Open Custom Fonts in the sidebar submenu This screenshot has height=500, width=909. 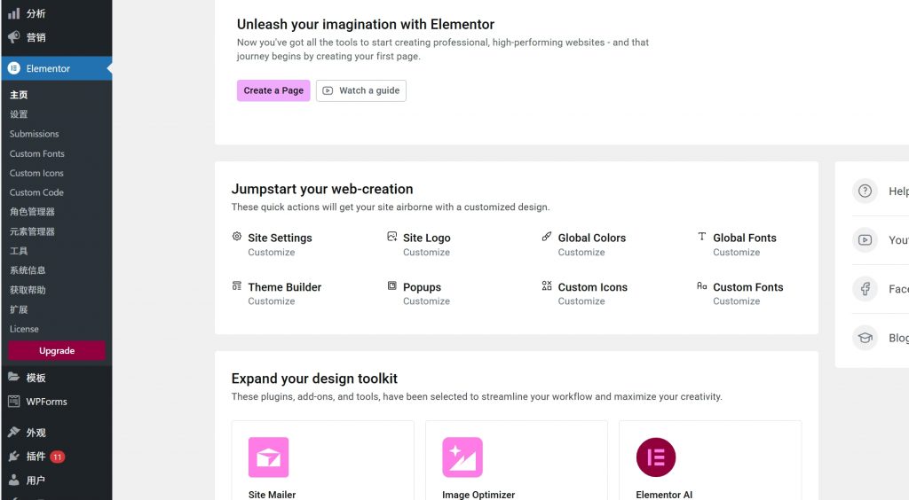click(37, 153)
